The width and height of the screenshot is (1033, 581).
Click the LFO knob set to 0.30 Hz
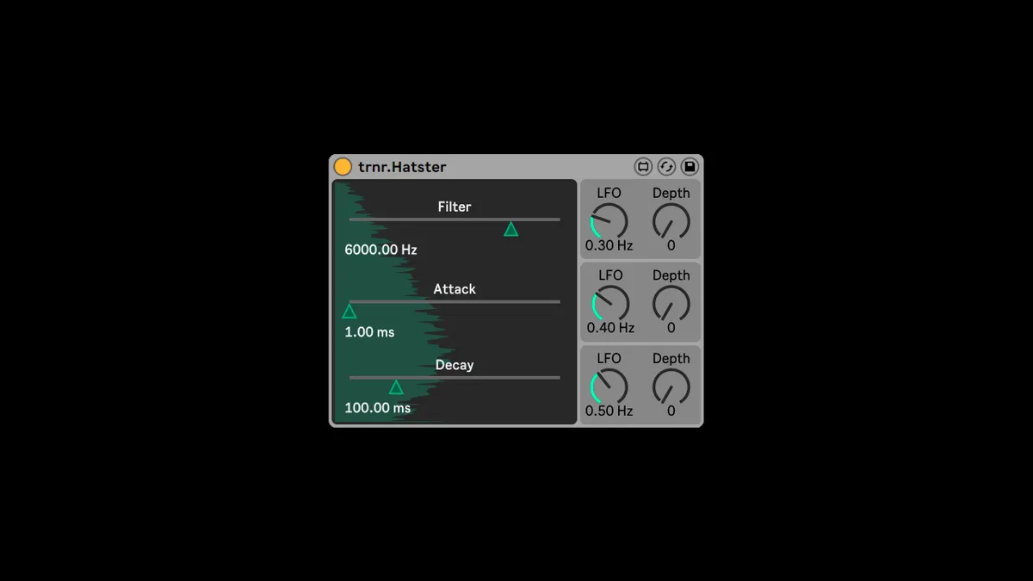(609, 221)
